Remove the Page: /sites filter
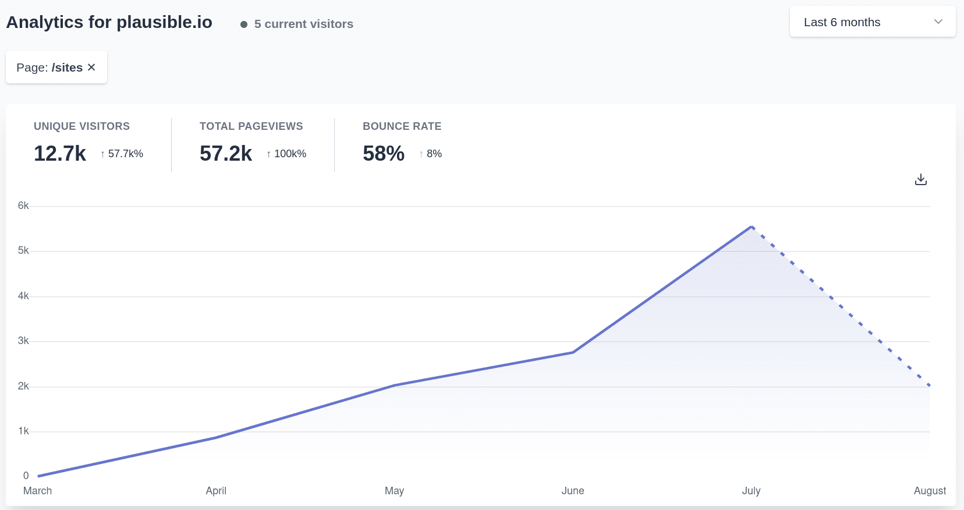Screen dimensions: 964x510 (x=91, y=68)
